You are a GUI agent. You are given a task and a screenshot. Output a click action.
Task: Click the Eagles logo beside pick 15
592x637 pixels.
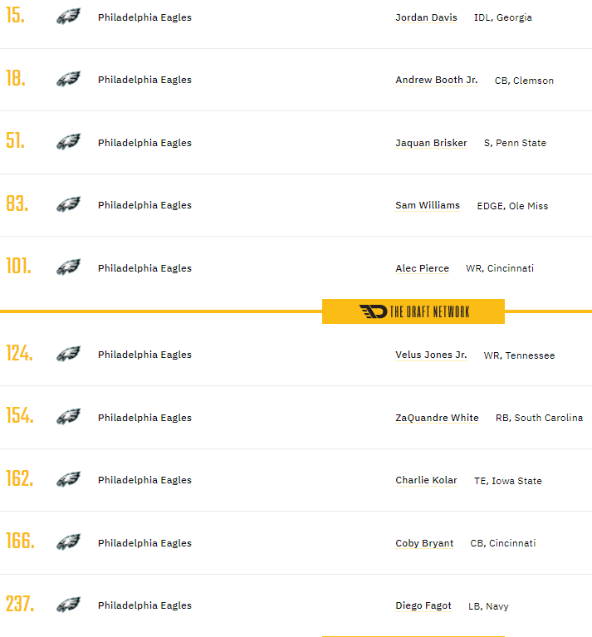pyautogui.click(x=68, y=17)
